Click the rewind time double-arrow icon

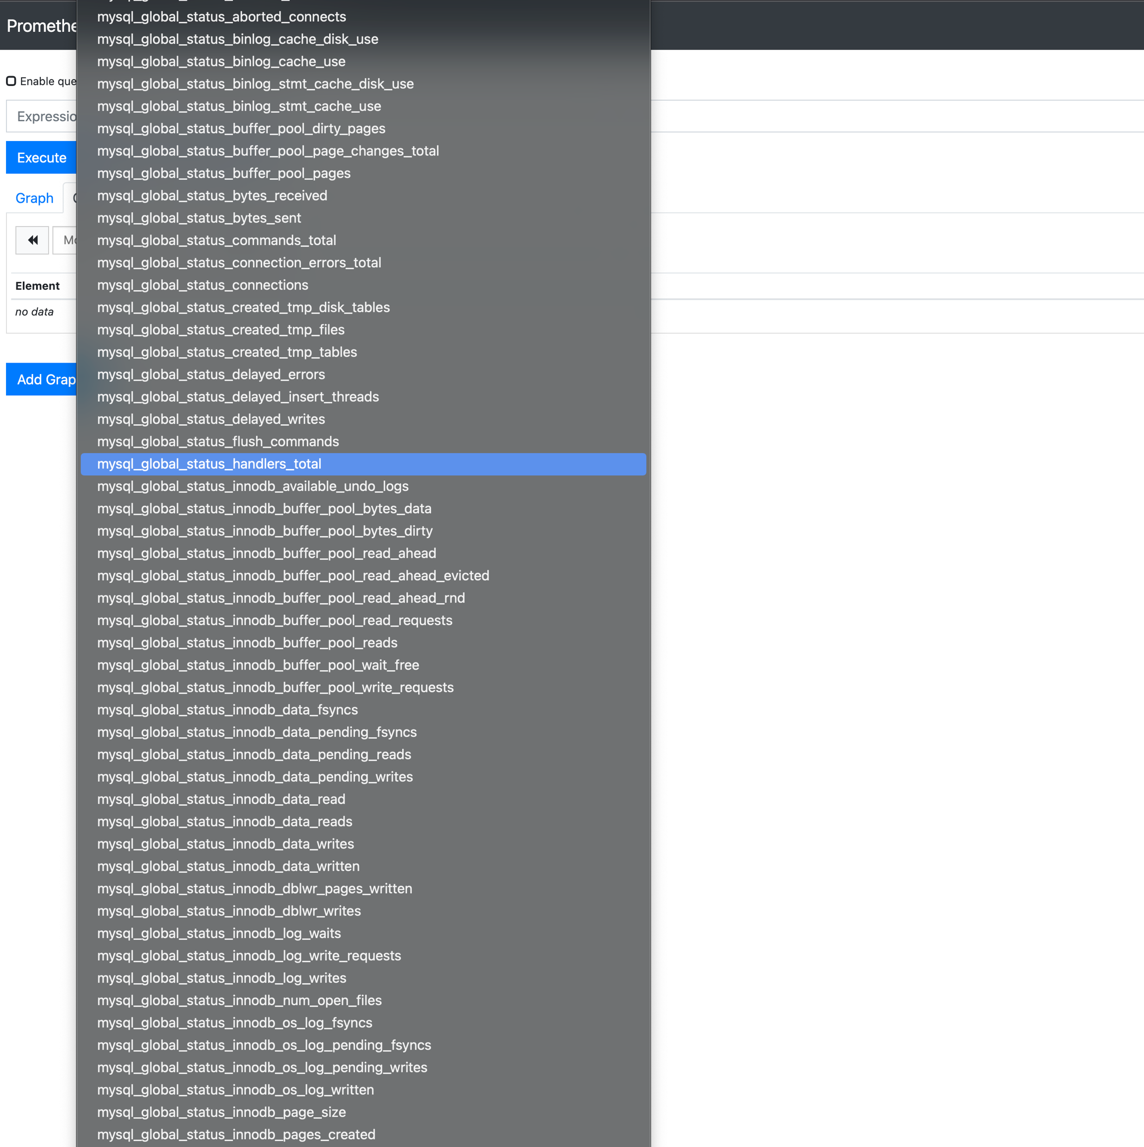[x=32, y=240]
